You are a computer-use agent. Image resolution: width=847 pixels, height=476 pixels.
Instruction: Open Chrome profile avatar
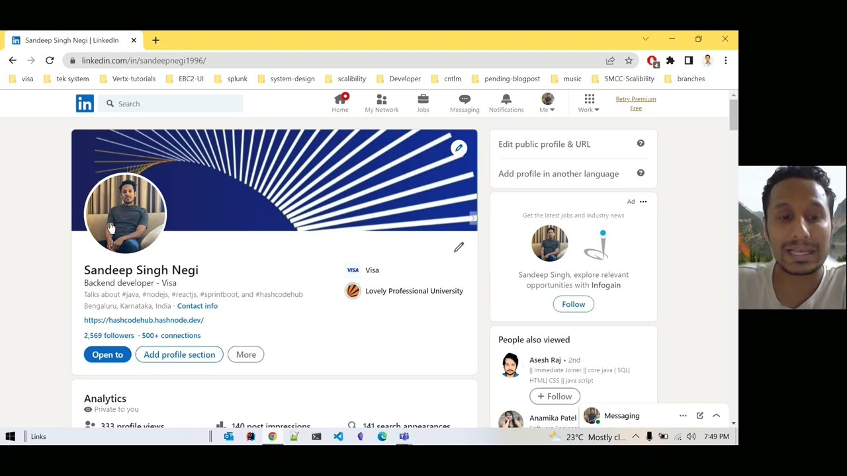pyautogui.click(x=707, y=60)
